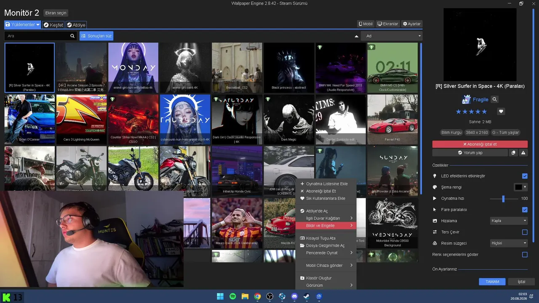Select the Mauro Icardi 2024 Galatasaray thumbnail
This screenshot has width=539, height=303.
coord(237,223)
